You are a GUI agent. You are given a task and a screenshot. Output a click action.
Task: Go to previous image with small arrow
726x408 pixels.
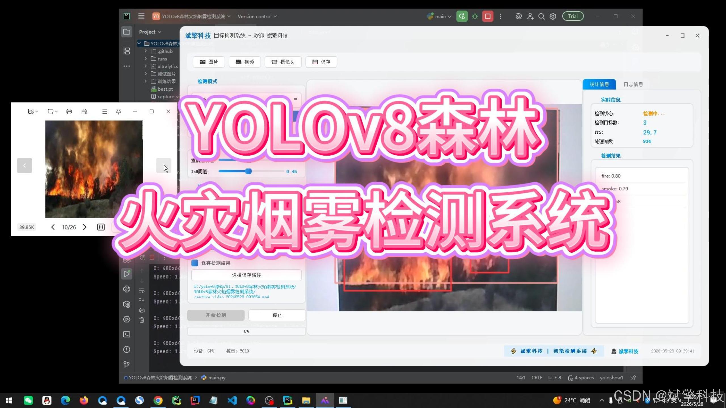53,227
